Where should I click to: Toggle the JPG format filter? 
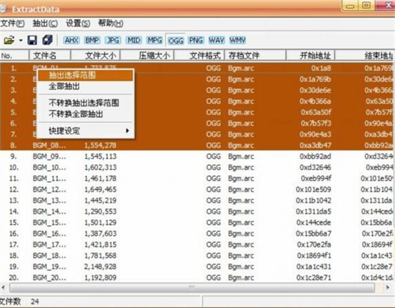[113, 40]
